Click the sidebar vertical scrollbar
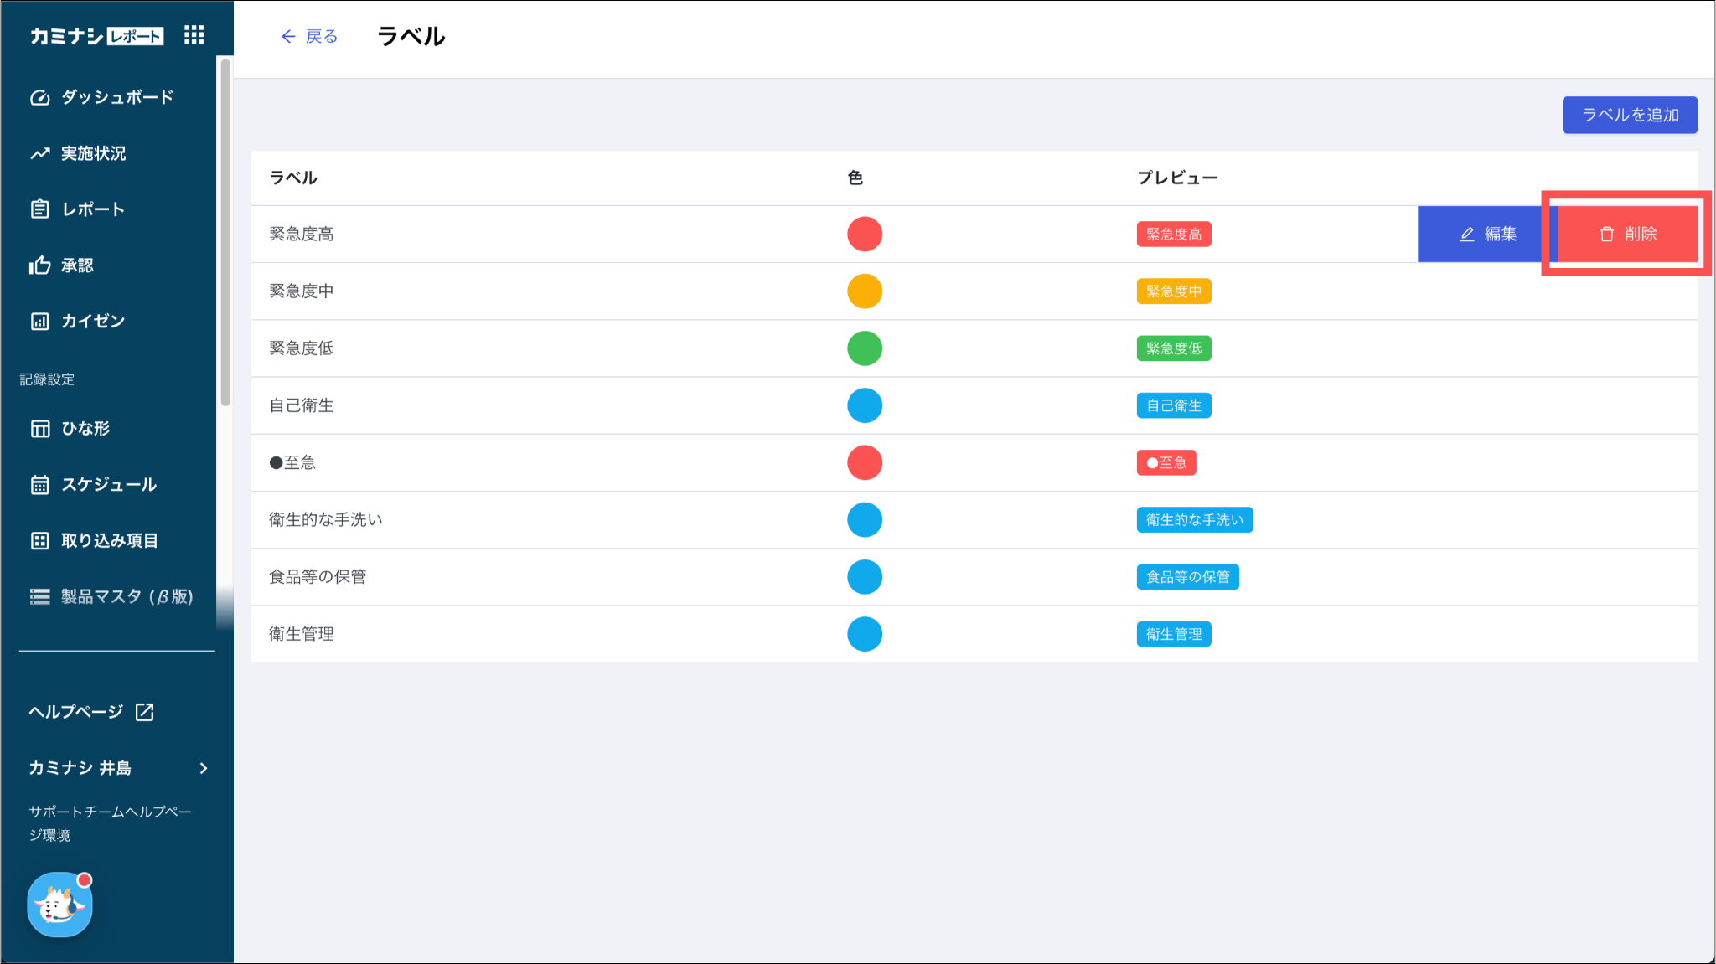The image size is (1716, 964). (x=225, y=232)
